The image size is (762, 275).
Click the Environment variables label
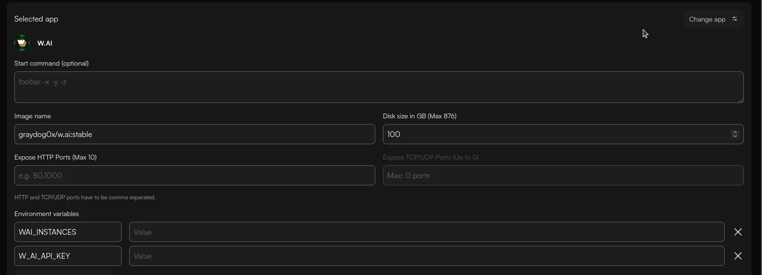click(46, 214)
